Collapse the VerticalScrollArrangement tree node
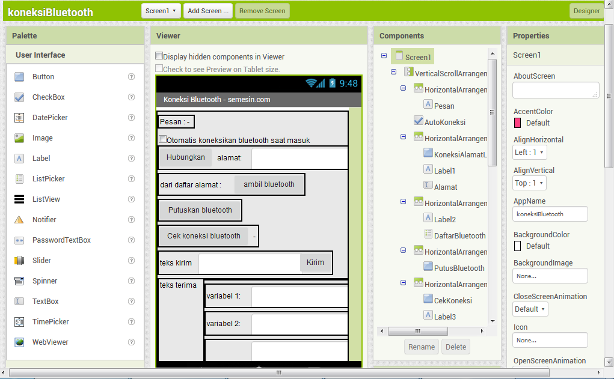Viewport: 614px width, 379px height. click(393, 72)
